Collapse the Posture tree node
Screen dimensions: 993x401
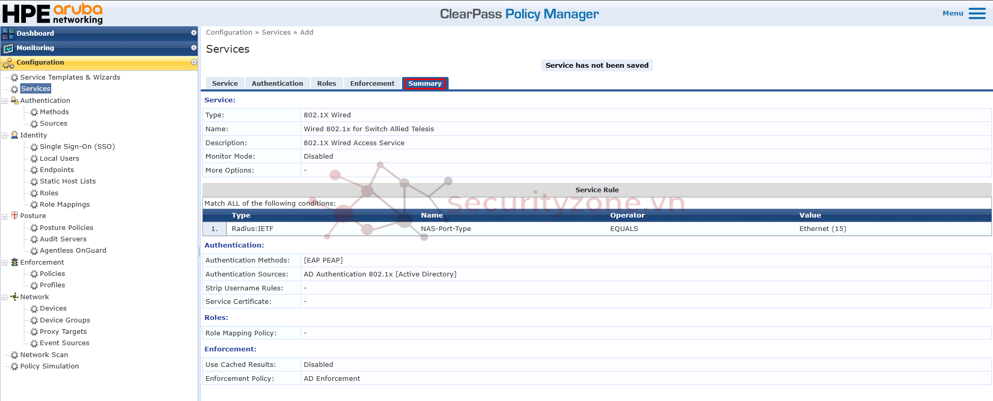tap(5, 216)
